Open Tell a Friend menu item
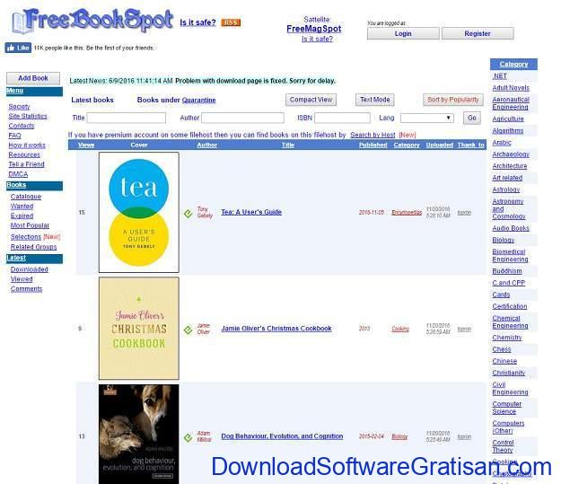This screenshot has height=484, width=561. tap(26, 164)
